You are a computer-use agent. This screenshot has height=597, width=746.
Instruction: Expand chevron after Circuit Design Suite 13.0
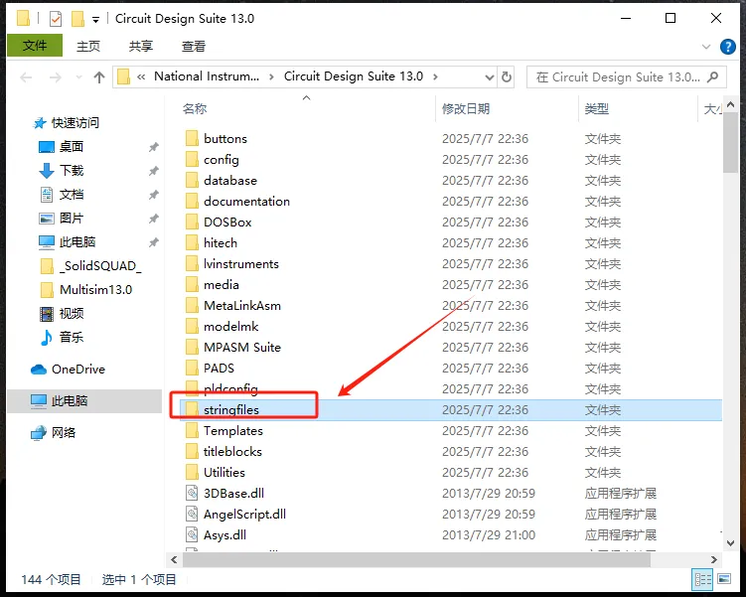pos(435,76)
